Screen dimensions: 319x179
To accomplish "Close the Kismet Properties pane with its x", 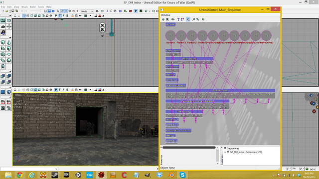I will click(x=161, y=148).
